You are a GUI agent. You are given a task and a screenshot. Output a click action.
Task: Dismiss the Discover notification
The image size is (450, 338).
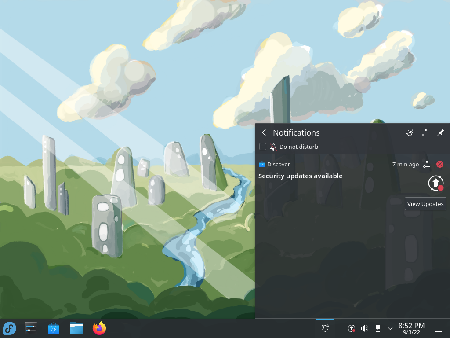(x=439, y=164)
